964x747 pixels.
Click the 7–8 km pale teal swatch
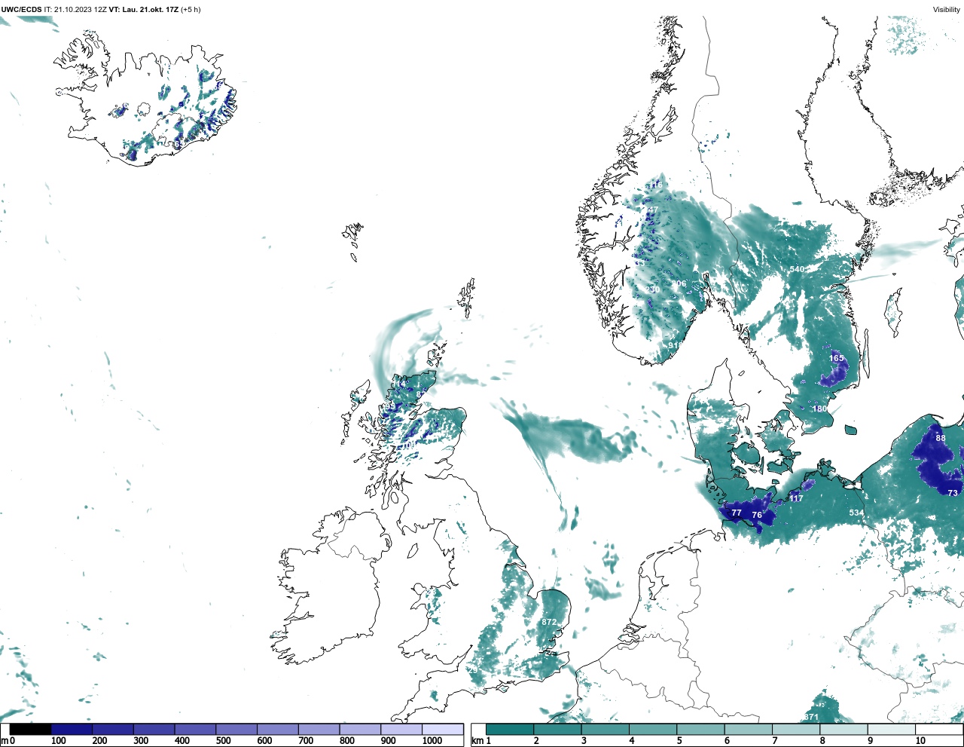[x=796, y=730]
